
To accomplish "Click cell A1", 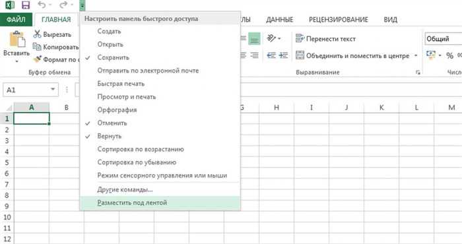I will tap(31, 119).
